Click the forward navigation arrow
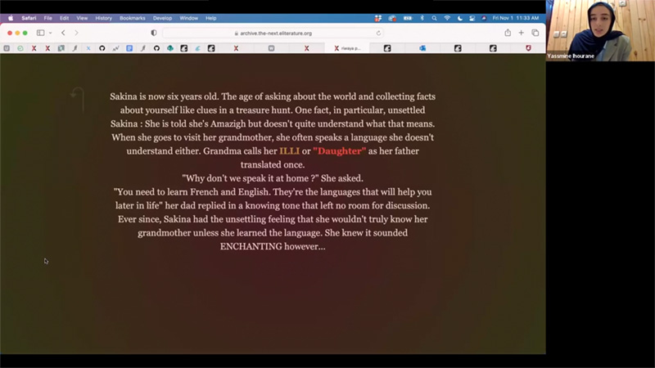Image resolution: width=655 pixels, height=368 pixels. click(76, 33)
